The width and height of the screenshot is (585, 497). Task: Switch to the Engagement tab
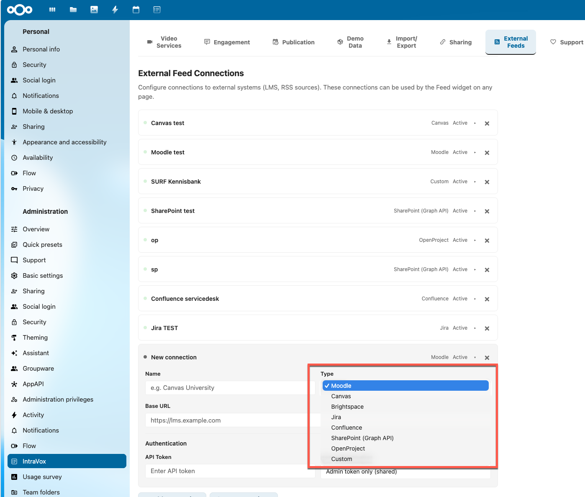click(x=227, y=42)
